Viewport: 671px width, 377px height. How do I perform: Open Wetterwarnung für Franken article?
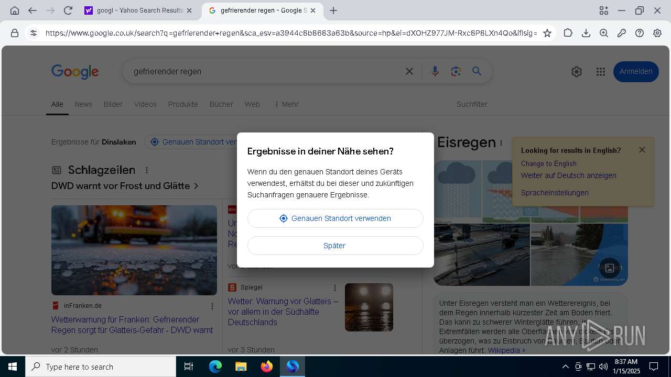[x=132, y=325]
